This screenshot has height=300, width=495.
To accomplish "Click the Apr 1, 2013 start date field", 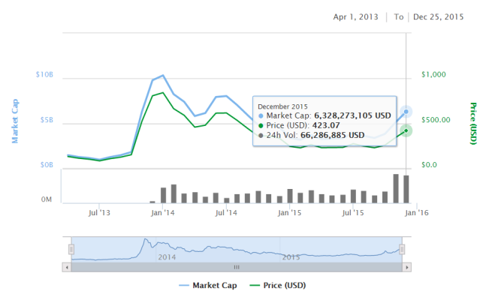I will 355,17.
